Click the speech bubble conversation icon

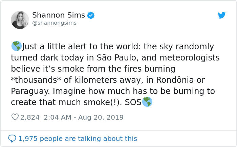pos(12,139)
